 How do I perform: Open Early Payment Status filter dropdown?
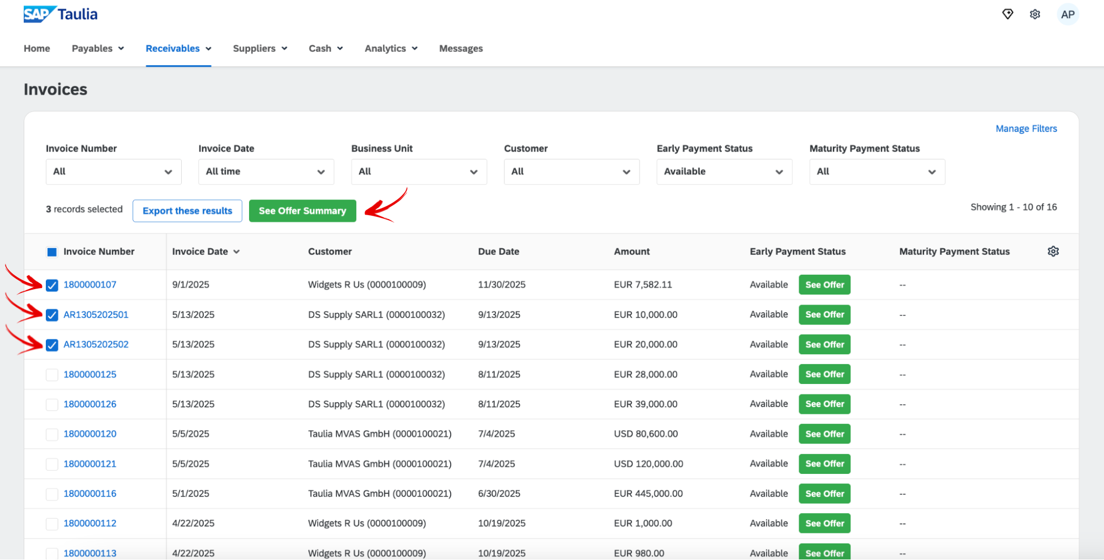[x=725, y=172]
